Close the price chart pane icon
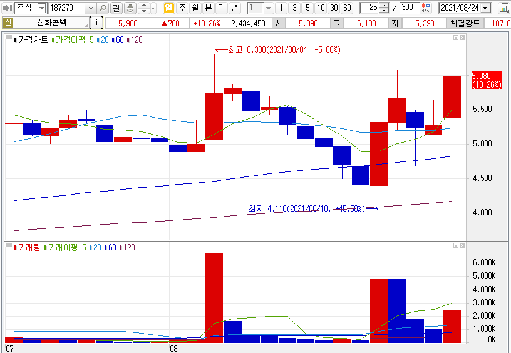Image resolution: width=511 pixels, height=353 pixels. 462,38
